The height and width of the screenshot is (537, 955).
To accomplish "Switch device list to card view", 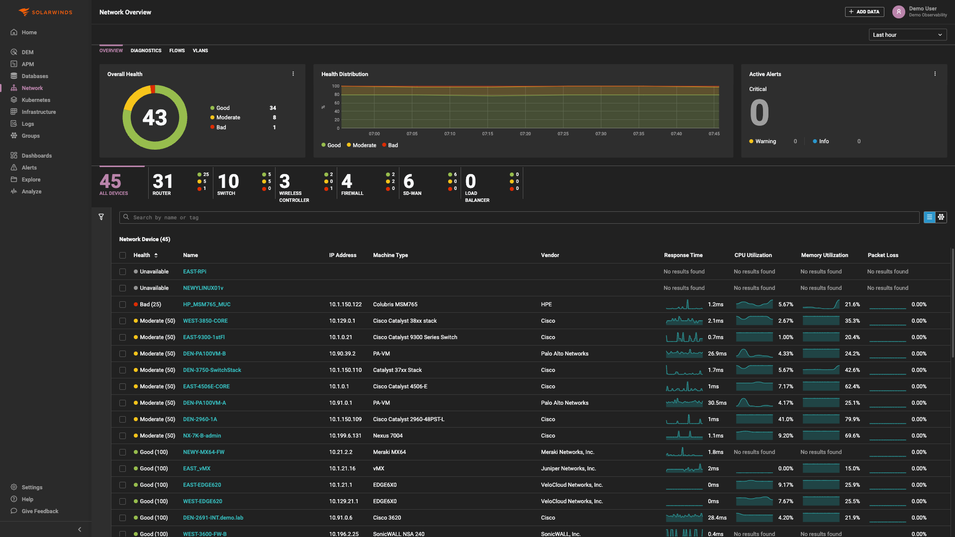I will point(941,217).
